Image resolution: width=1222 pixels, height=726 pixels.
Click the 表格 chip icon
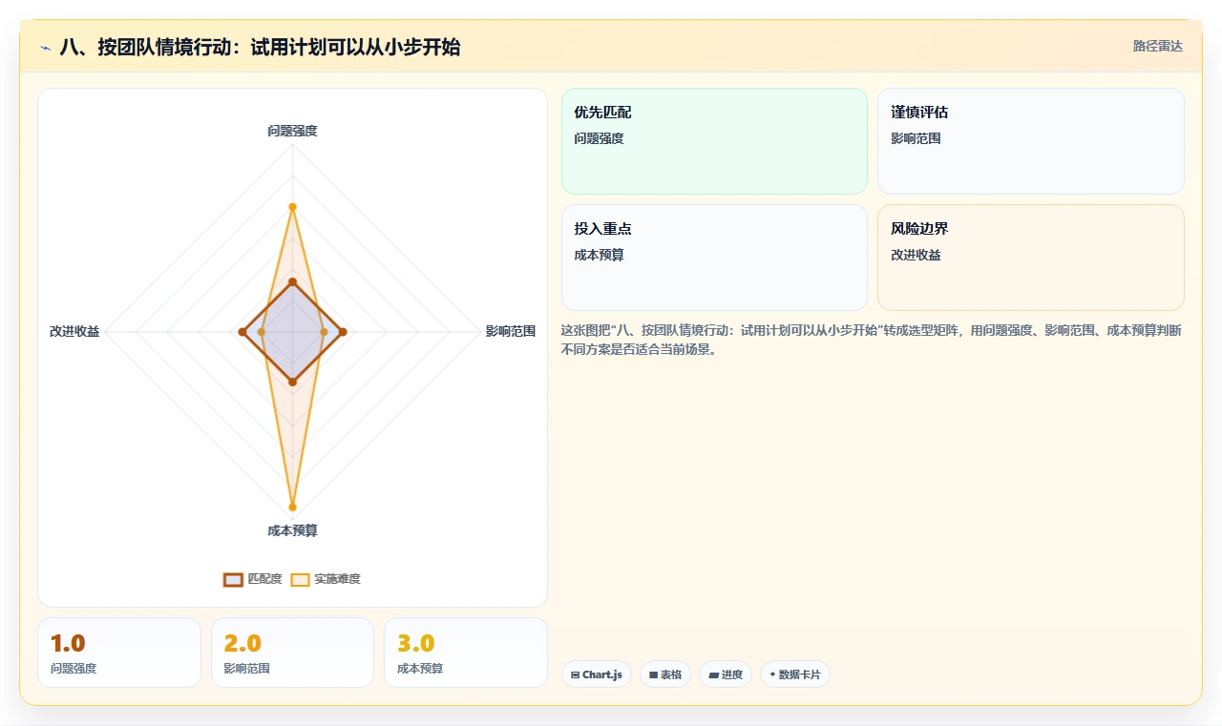pos(654,674)
